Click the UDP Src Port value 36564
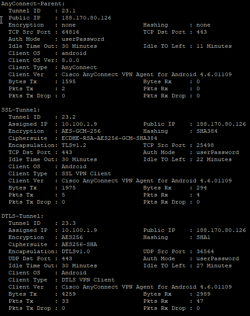Image resolution: width=250 pixels, height=316 pixels. tap(205, 251)
